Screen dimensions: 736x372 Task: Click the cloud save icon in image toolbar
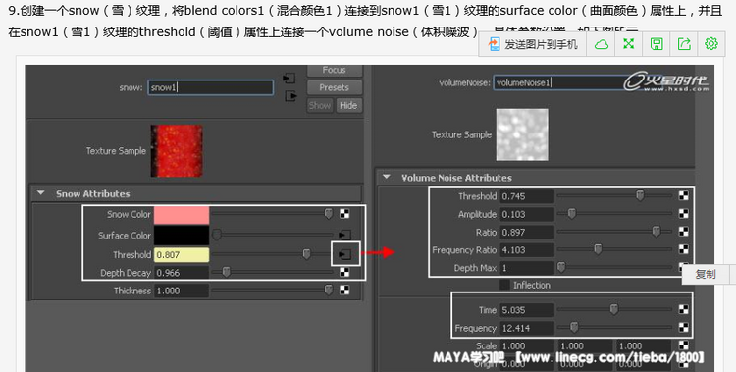pyautogui.click(x=602, y=44)
